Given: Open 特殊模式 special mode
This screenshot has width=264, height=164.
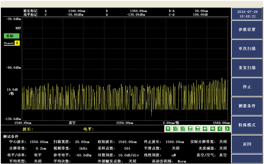Looking at the screenshot, I should 247,125.
